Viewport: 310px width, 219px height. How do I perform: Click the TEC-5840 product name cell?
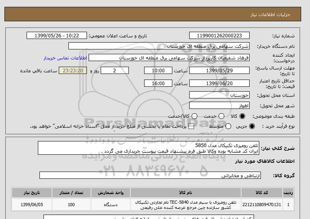186,205
